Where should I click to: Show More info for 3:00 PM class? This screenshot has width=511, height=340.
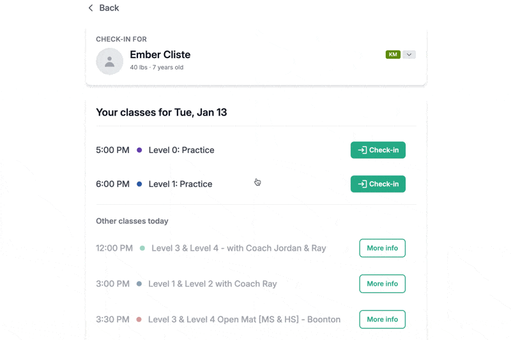click(382, 284)
